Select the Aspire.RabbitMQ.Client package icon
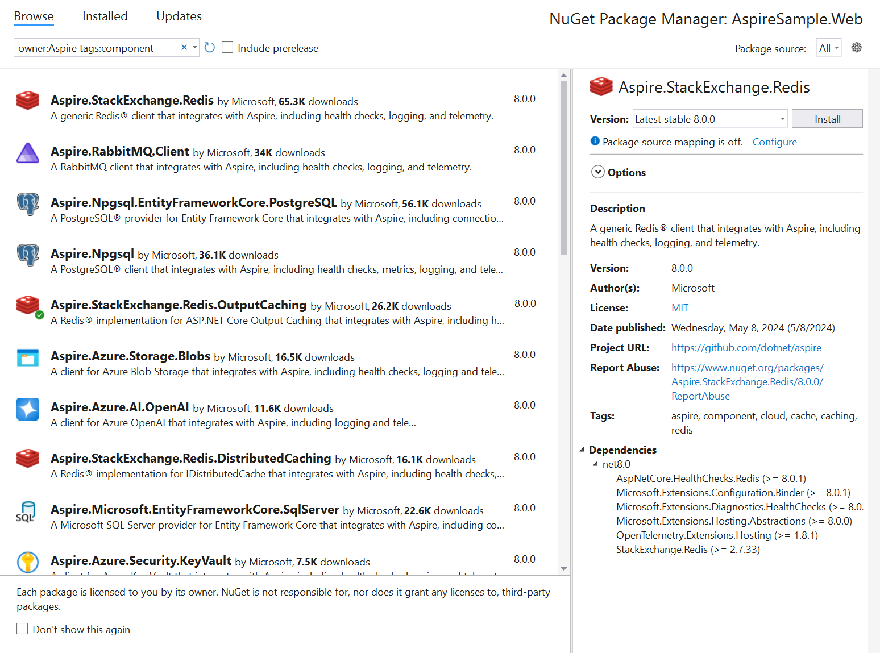 pyautogui.click(x=28, y=153)
